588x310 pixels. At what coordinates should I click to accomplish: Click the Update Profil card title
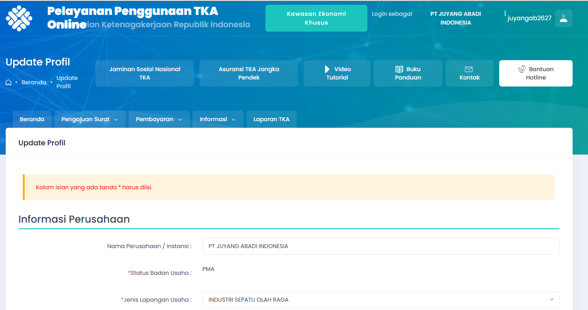(x=42, y=143)
